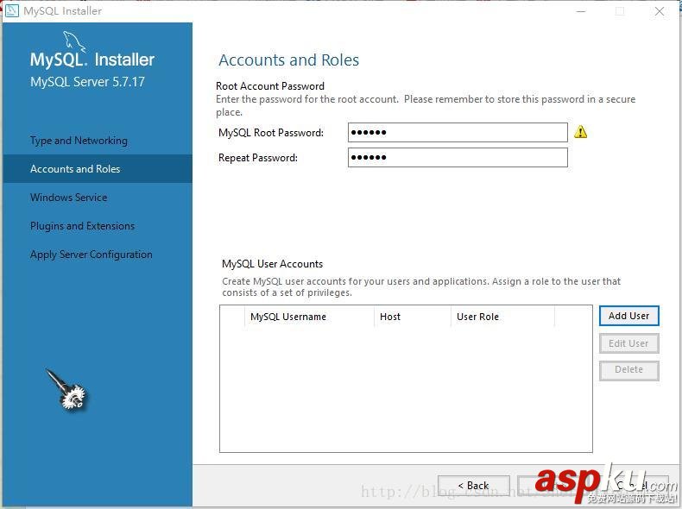Click the Delete user button

coord(629,370)
